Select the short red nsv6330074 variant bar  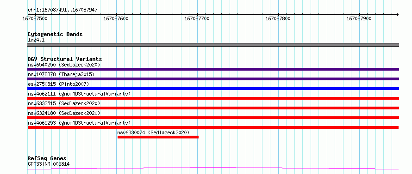(x=158, y=137)
